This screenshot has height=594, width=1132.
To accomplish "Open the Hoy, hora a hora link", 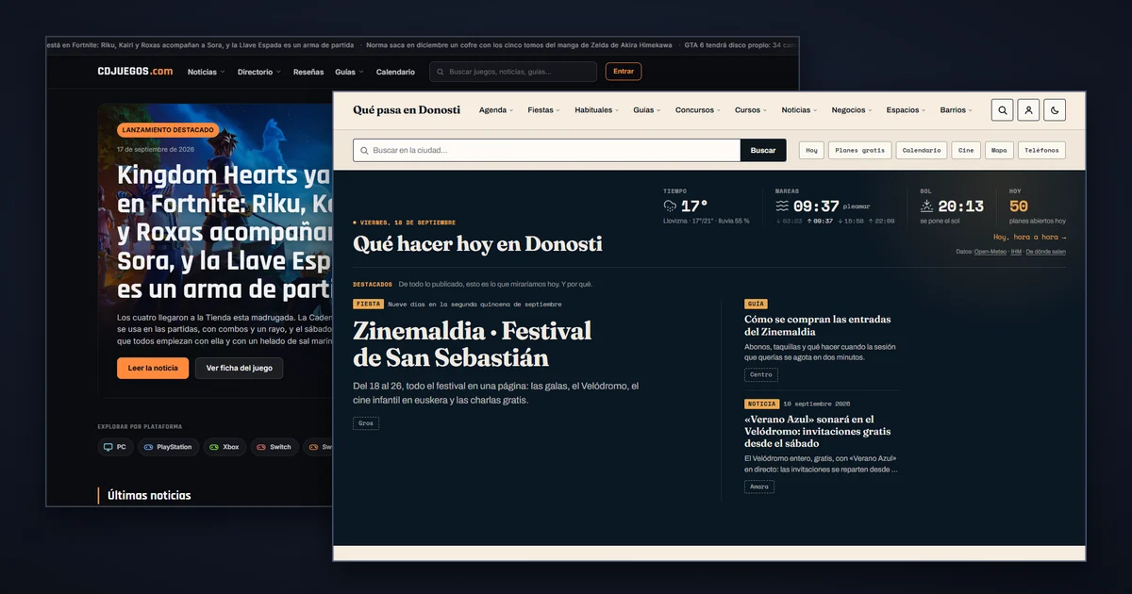I will click(x=1029, y=238).
